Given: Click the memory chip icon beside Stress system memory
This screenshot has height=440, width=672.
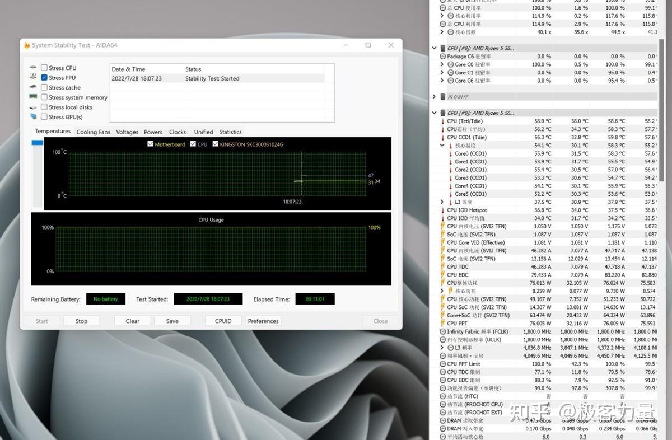Looking at the screenshot, I should (34, 97).
